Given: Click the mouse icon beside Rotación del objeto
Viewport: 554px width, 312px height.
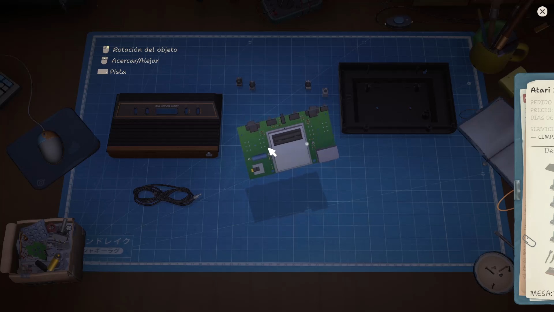Looking at the screenshot, I should (106, 49).
